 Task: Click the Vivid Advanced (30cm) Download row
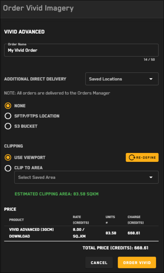[x=81, y=233]
